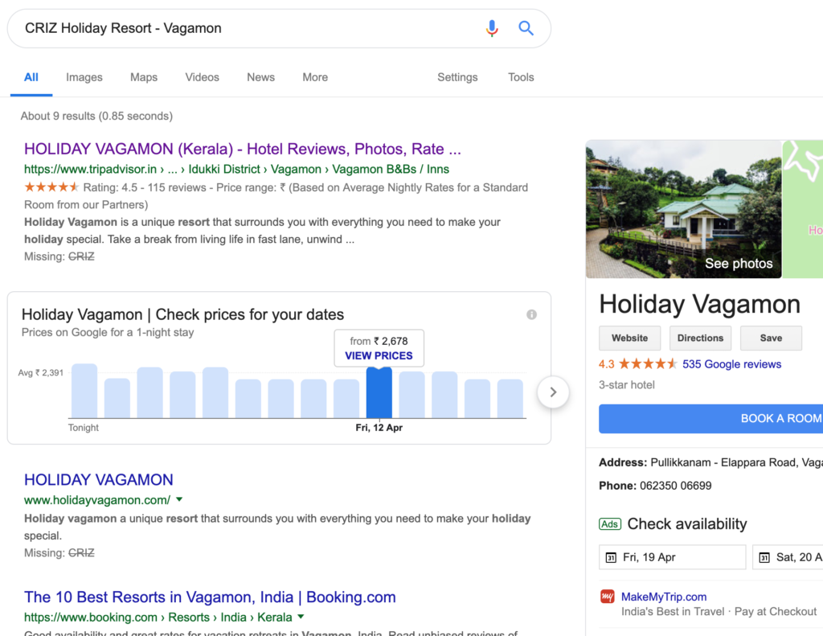Image resolution: width=823 pixels, height=636 pixels.
Task: Open the MakeMyTrip.com ad link
Action: [664, 597]
